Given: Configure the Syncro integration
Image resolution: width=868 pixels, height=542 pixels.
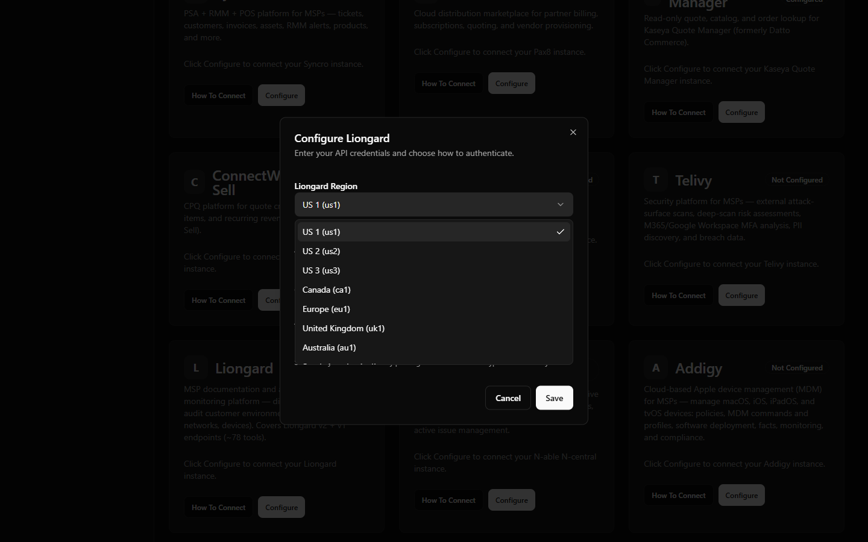Looking at the screenshot, I should pyautogui.click(x=281, y=95).
